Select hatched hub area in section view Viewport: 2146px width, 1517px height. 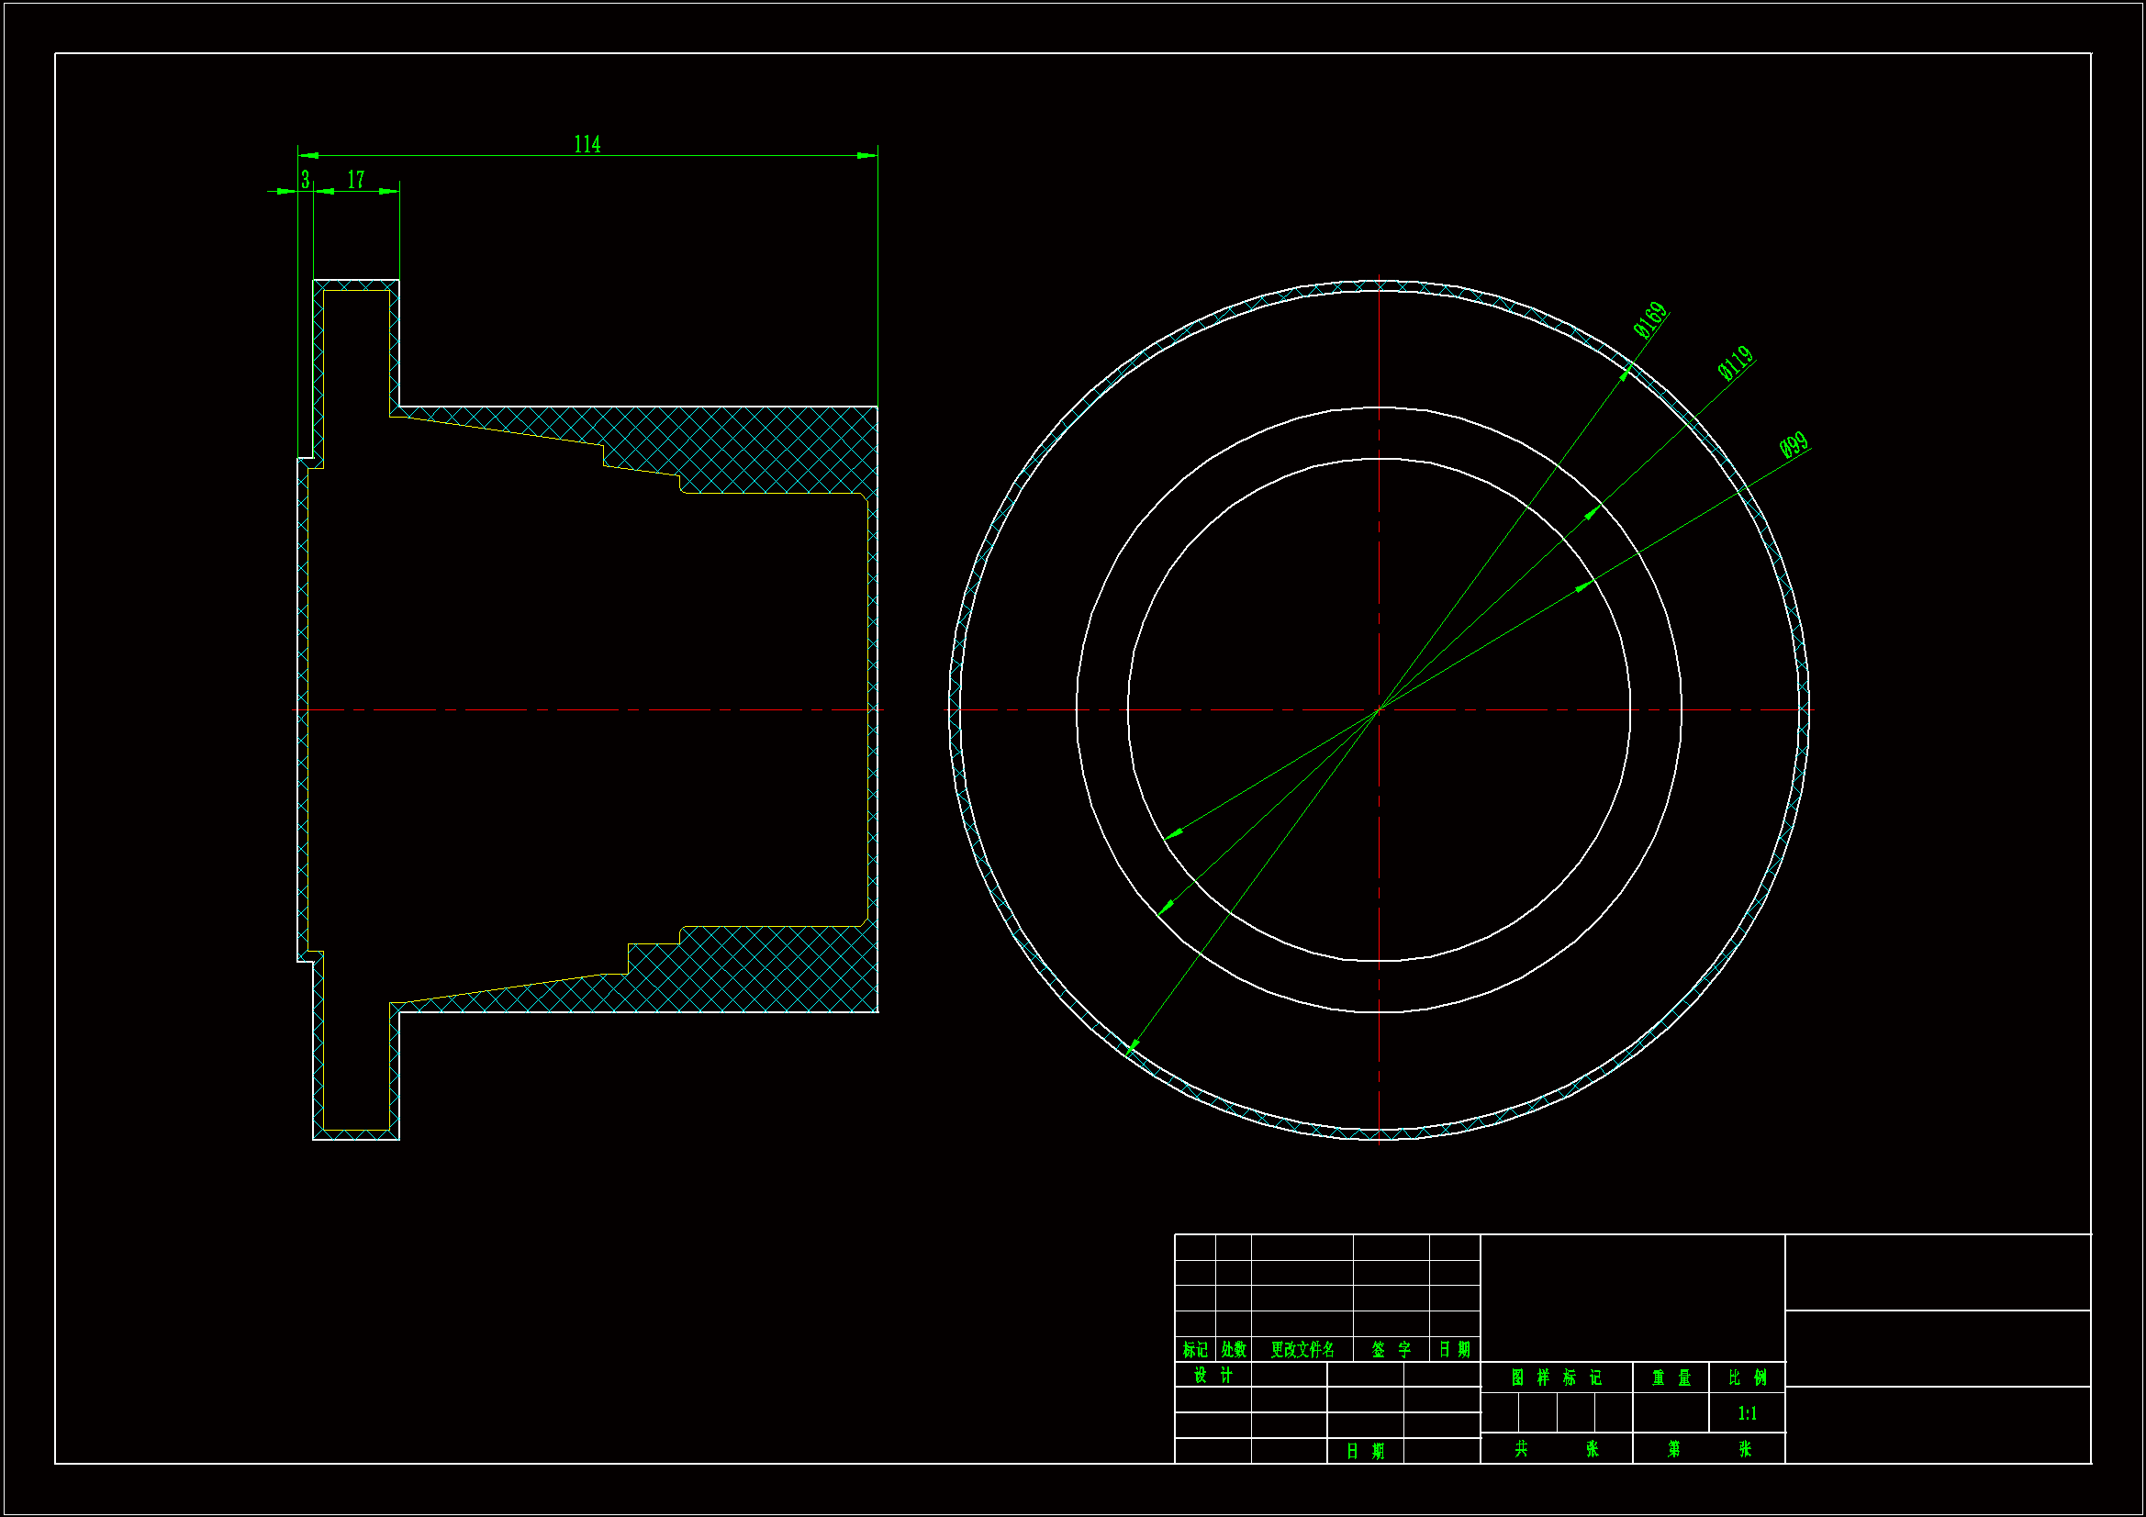coord(776,449)
